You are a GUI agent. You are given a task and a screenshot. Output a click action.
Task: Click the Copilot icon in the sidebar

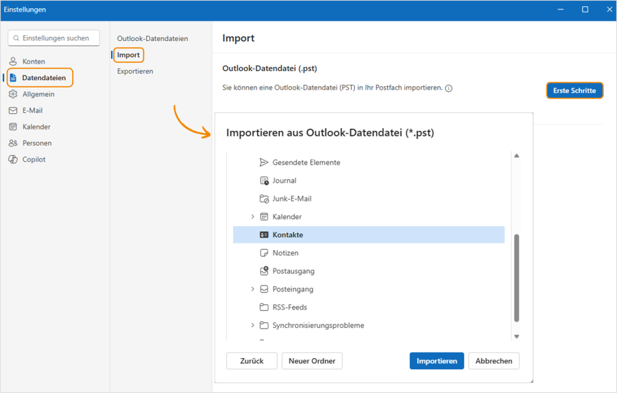coord(13,159)
